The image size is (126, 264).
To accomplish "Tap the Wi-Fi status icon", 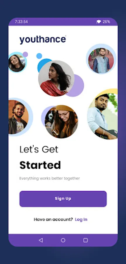I will (99, 22).
